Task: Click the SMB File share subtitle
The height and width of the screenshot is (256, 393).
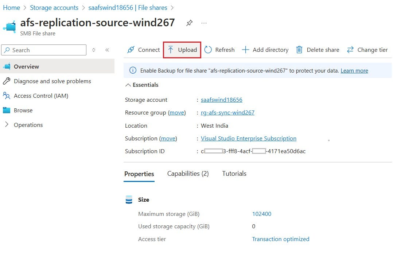Action: click(x=38, y=33)
